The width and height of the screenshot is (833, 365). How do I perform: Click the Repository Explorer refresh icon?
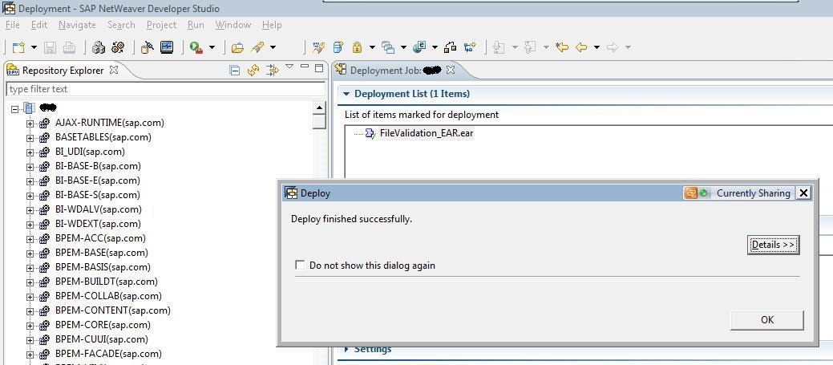pos(253,70)
